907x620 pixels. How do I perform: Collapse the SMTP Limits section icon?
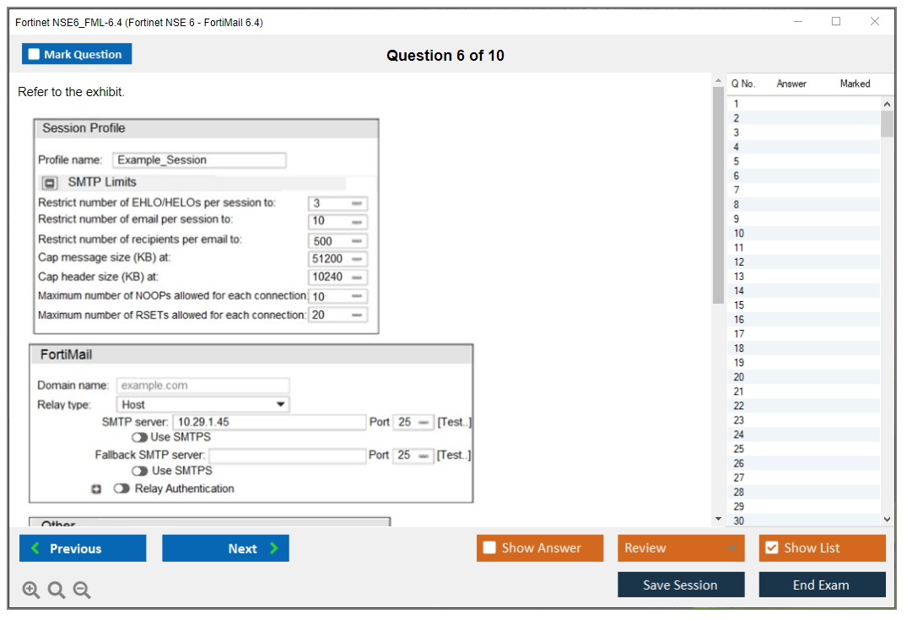coord(50,183)
